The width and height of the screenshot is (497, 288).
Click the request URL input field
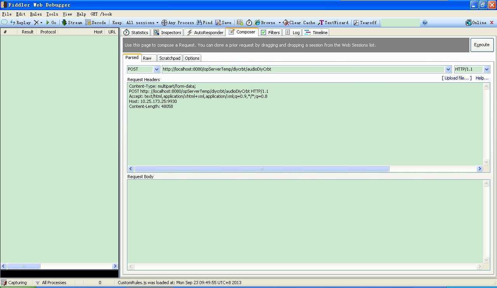pyautogui.click(x=303, y=69)
